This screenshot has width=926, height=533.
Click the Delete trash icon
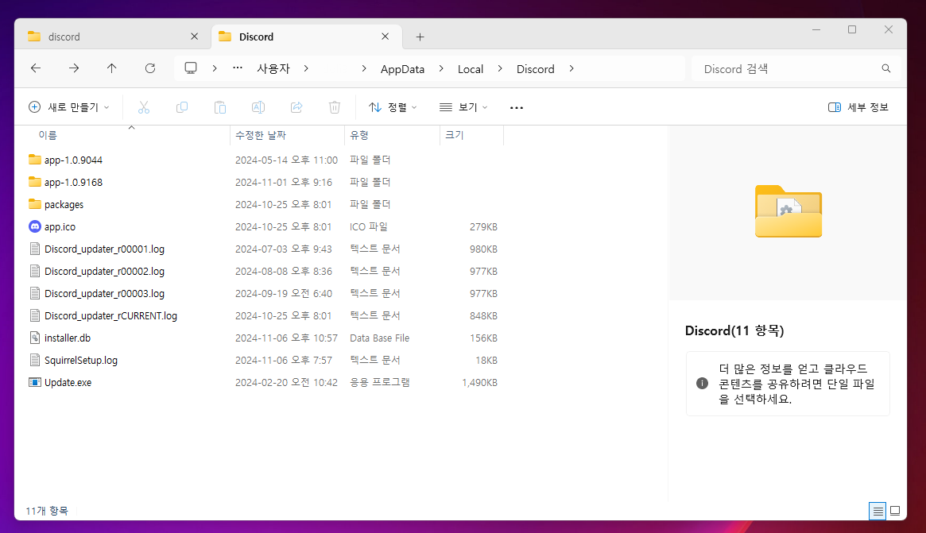click(335, 106)
